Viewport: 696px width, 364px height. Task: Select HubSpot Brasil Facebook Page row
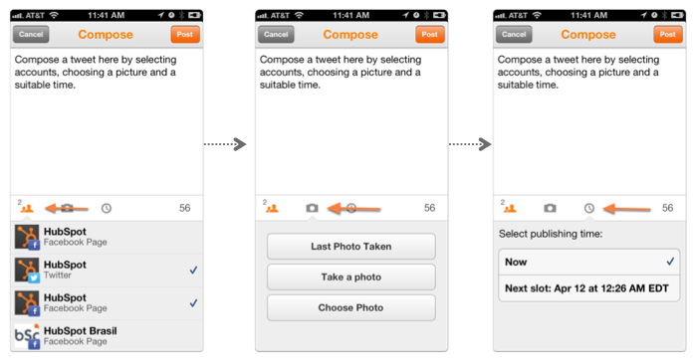point(107,336)
